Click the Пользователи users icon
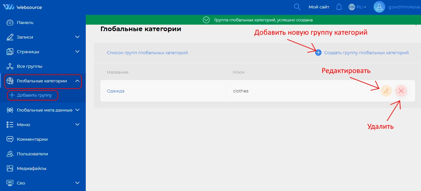The image size is (421, 191). coord(9,154)
